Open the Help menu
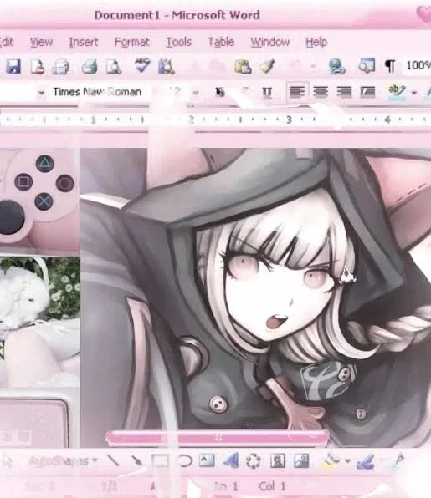 click(316, 42)
